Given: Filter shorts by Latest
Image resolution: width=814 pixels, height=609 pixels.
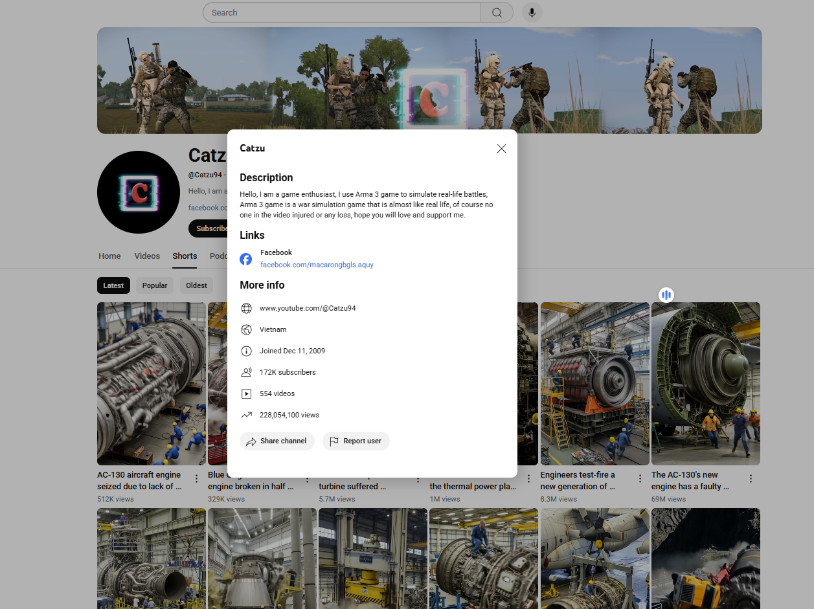Looking at the screenshot, I should [x=113, y=285].
